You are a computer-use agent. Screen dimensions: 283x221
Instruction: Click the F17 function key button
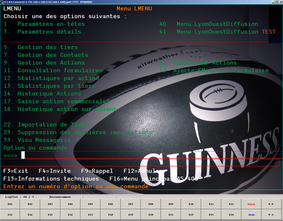90,215
